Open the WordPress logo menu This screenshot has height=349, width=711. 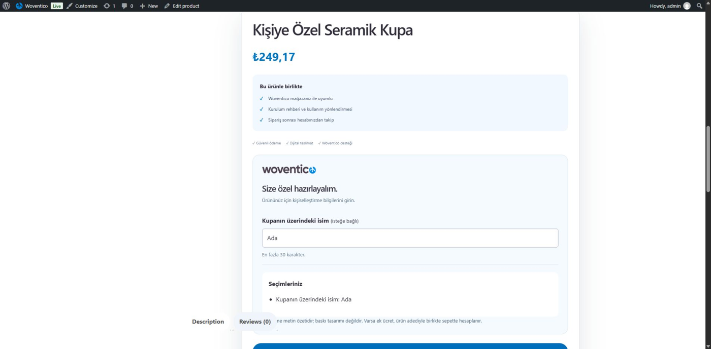coord(6,6)
